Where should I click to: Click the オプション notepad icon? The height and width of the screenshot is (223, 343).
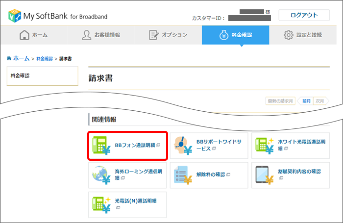coord(154,35)
